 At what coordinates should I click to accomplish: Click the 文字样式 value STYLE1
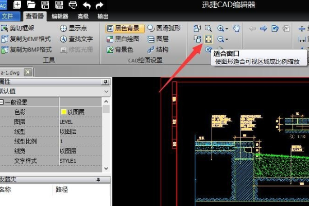68,161
